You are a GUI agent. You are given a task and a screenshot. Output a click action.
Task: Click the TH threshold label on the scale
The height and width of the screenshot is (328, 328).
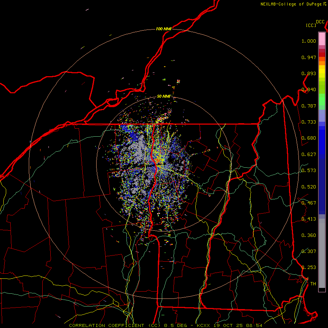click(313, 284)
